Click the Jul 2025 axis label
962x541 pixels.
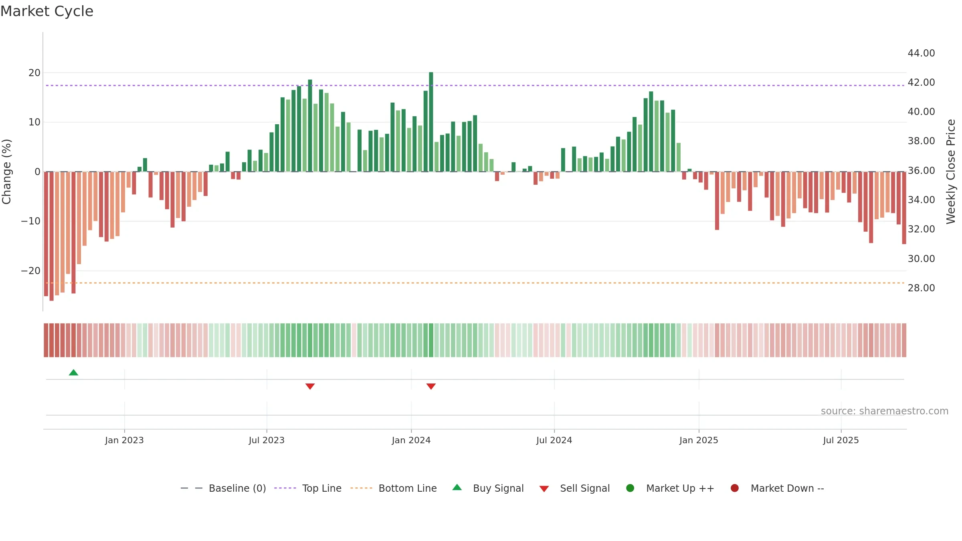point(841,440)
